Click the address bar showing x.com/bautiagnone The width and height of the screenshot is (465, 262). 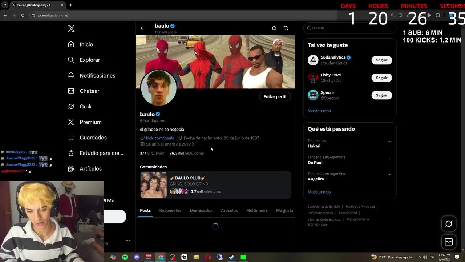tap(182, 15)
